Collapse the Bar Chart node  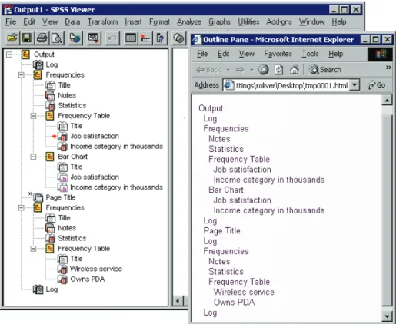click(x=33, y=157)
